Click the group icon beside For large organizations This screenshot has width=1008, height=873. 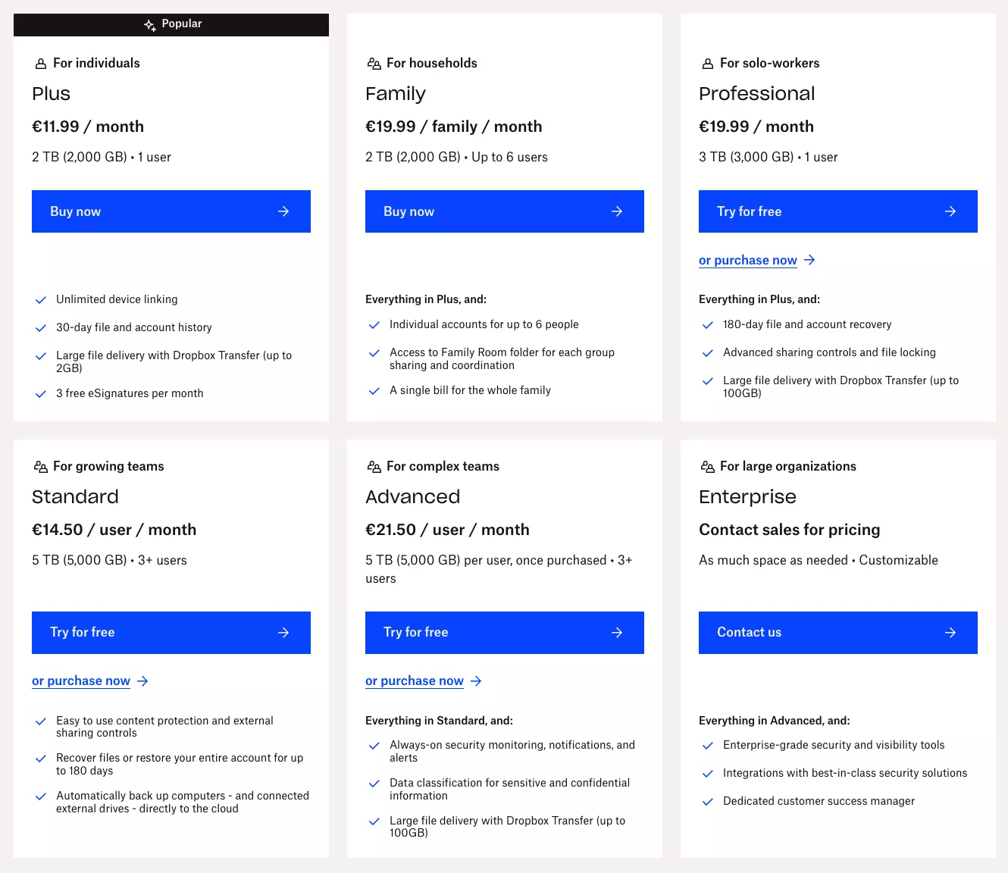pos(708,467)
